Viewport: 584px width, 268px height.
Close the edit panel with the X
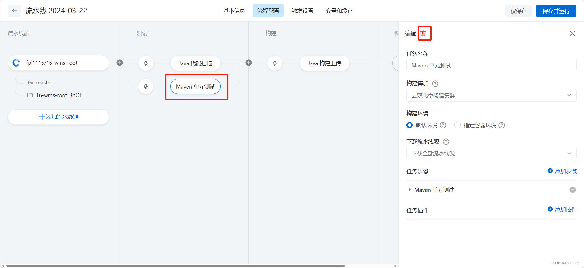(x=572, y=33)
